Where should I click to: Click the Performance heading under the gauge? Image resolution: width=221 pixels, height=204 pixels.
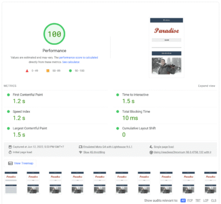coord(54,50)
